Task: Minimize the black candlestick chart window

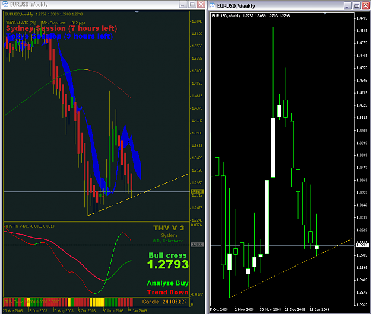Action: pos(347,6)
